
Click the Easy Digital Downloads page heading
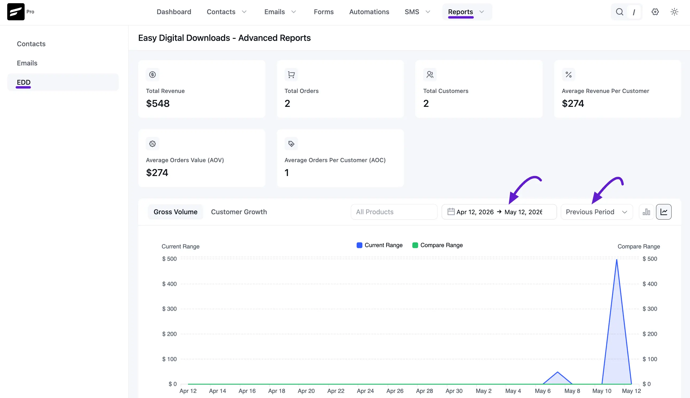(x=224, y=38)
